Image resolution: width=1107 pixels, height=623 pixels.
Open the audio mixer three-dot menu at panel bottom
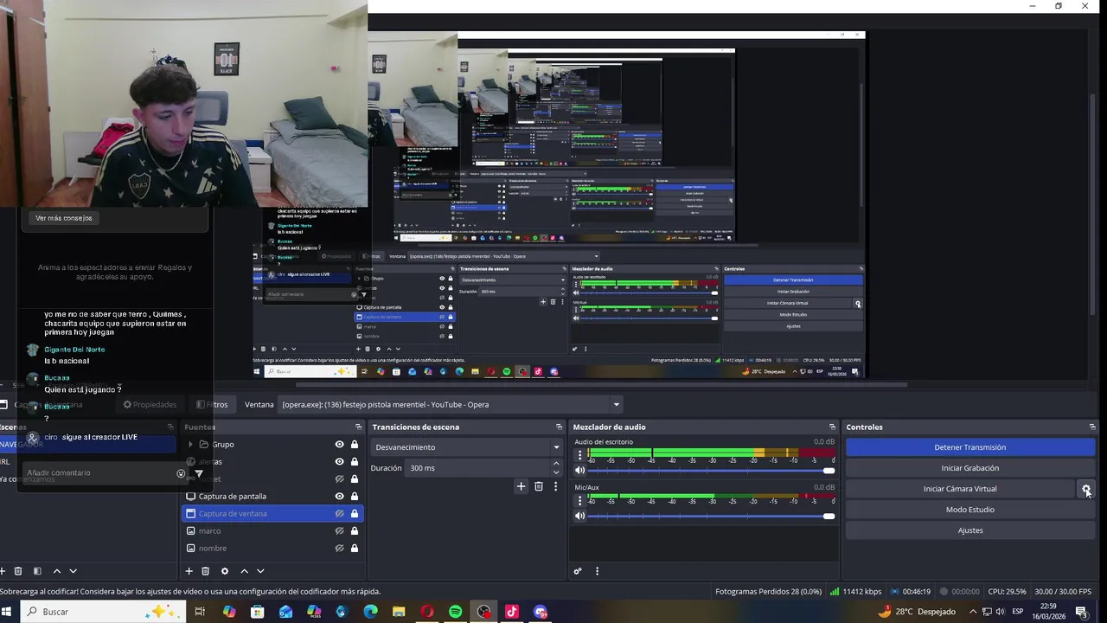click(597, 571)
